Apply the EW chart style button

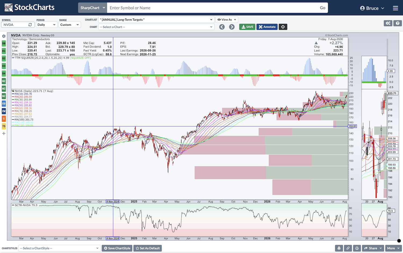(4, 111)
